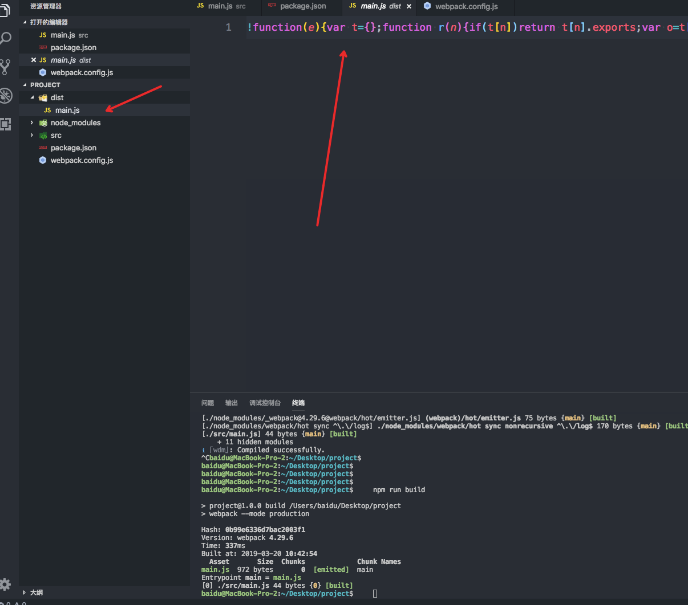
Task: Click 'npm run build' in terminal
Action: point(399,490)
